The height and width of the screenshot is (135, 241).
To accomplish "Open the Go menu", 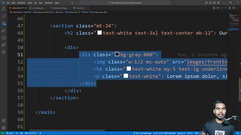I will click(35, 3).
